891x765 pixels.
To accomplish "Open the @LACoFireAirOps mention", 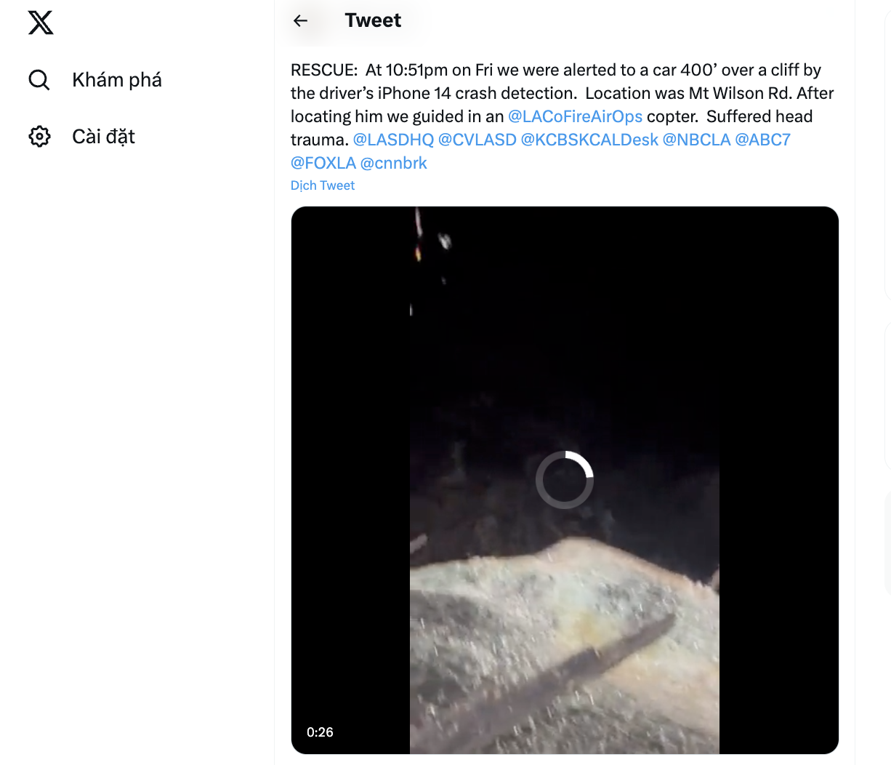I will pos(575,116).
